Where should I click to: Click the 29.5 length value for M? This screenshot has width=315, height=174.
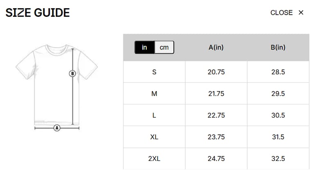pyautogui.click(x=278, y=94)
